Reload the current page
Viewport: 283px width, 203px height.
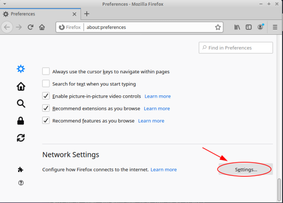point(30,27)
